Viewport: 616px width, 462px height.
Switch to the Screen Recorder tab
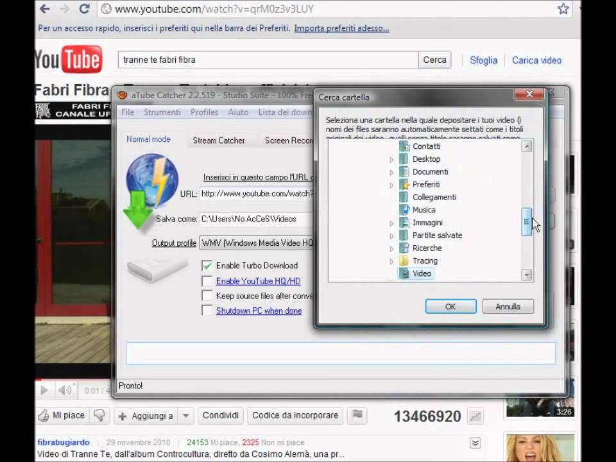[289, 141]
